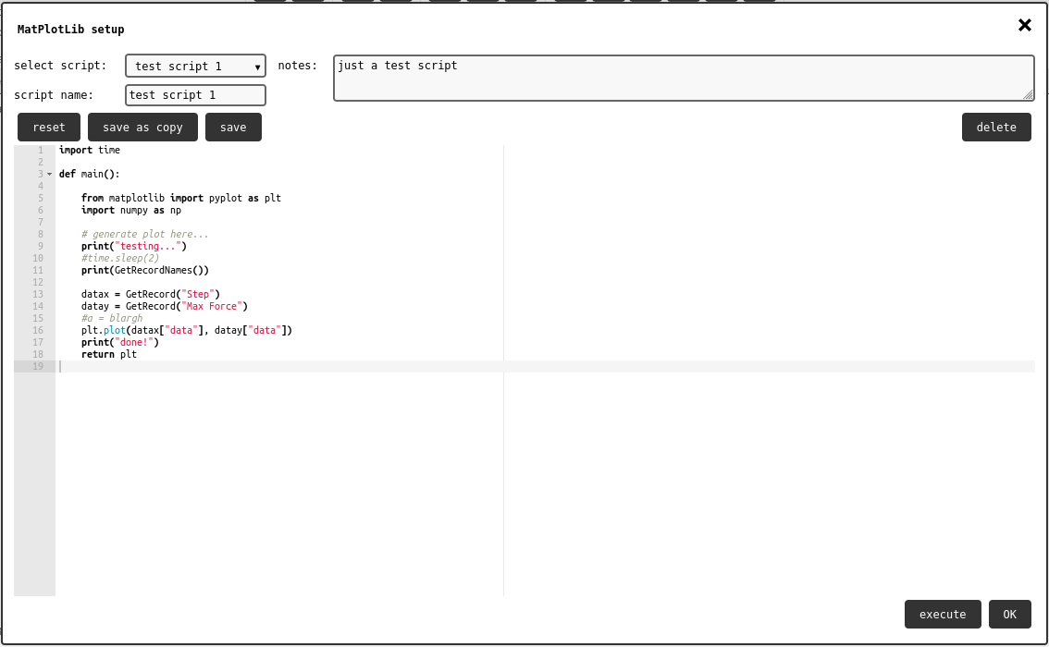Click the save as copy button
Viewport: 1049px width, 647px height.
[142, 128]
